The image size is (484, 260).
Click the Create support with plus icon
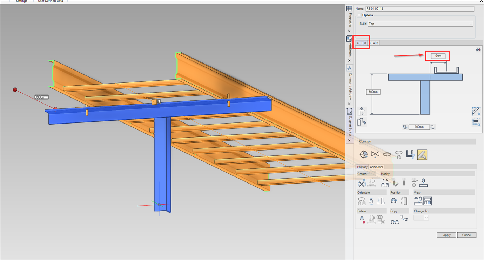click(x=372, y=183)
